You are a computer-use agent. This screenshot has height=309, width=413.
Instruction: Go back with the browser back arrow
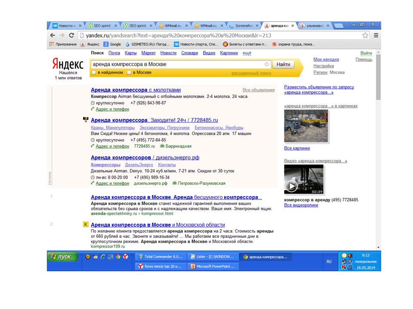click(52, 35)
